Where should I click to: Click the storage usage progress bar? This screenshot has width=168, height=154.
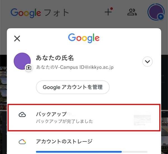(x=92, y=152)
